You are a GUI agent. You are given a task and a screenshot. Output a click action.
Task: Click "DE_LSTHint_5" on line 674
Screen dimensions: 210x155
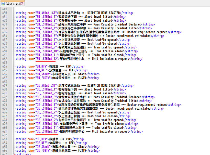tap(46, 105)
